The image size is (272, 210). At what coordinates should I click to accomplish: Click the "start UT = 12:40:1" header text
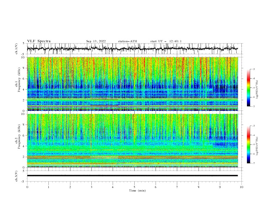coord(166,41)
